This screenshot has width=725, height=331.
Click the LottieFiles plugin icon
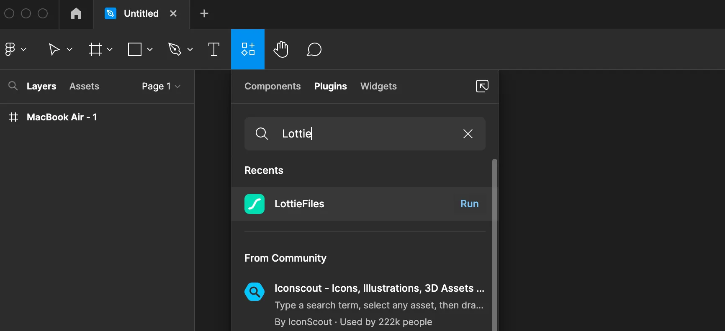tap(255, 204)
